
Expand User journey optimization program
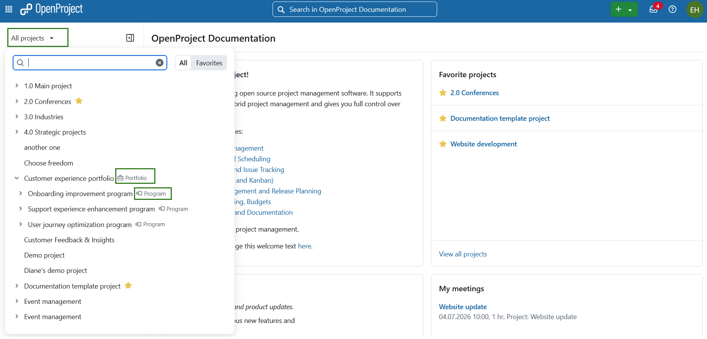(x=20, y=224)
